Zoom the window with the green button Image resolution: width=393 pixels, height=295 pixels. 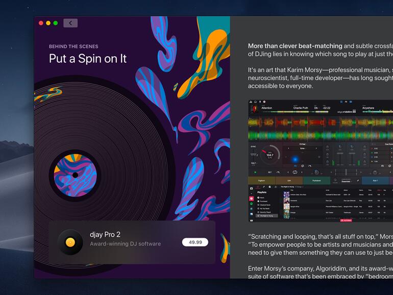pyautogui.click(x=56, y=23)
